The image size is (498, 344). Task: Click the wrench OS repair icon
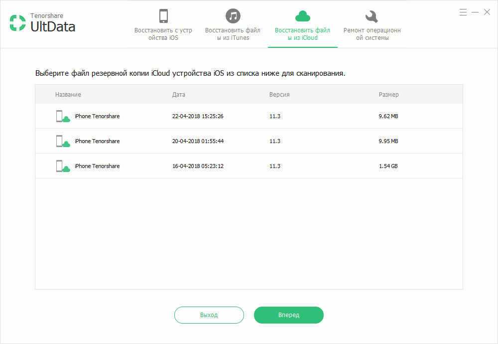click(x=372, y=16)
